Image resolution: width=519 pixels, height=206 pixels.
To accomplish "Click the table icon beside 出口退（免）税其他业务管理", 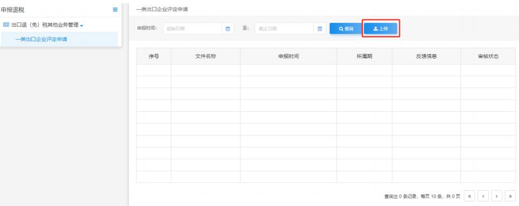I will pos(6,25).
